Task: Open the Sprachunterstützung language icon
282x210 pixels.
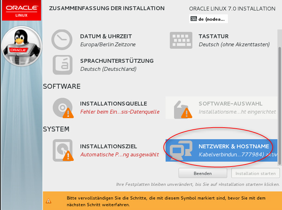Action: pyautogui.click(x=63, y=65)
